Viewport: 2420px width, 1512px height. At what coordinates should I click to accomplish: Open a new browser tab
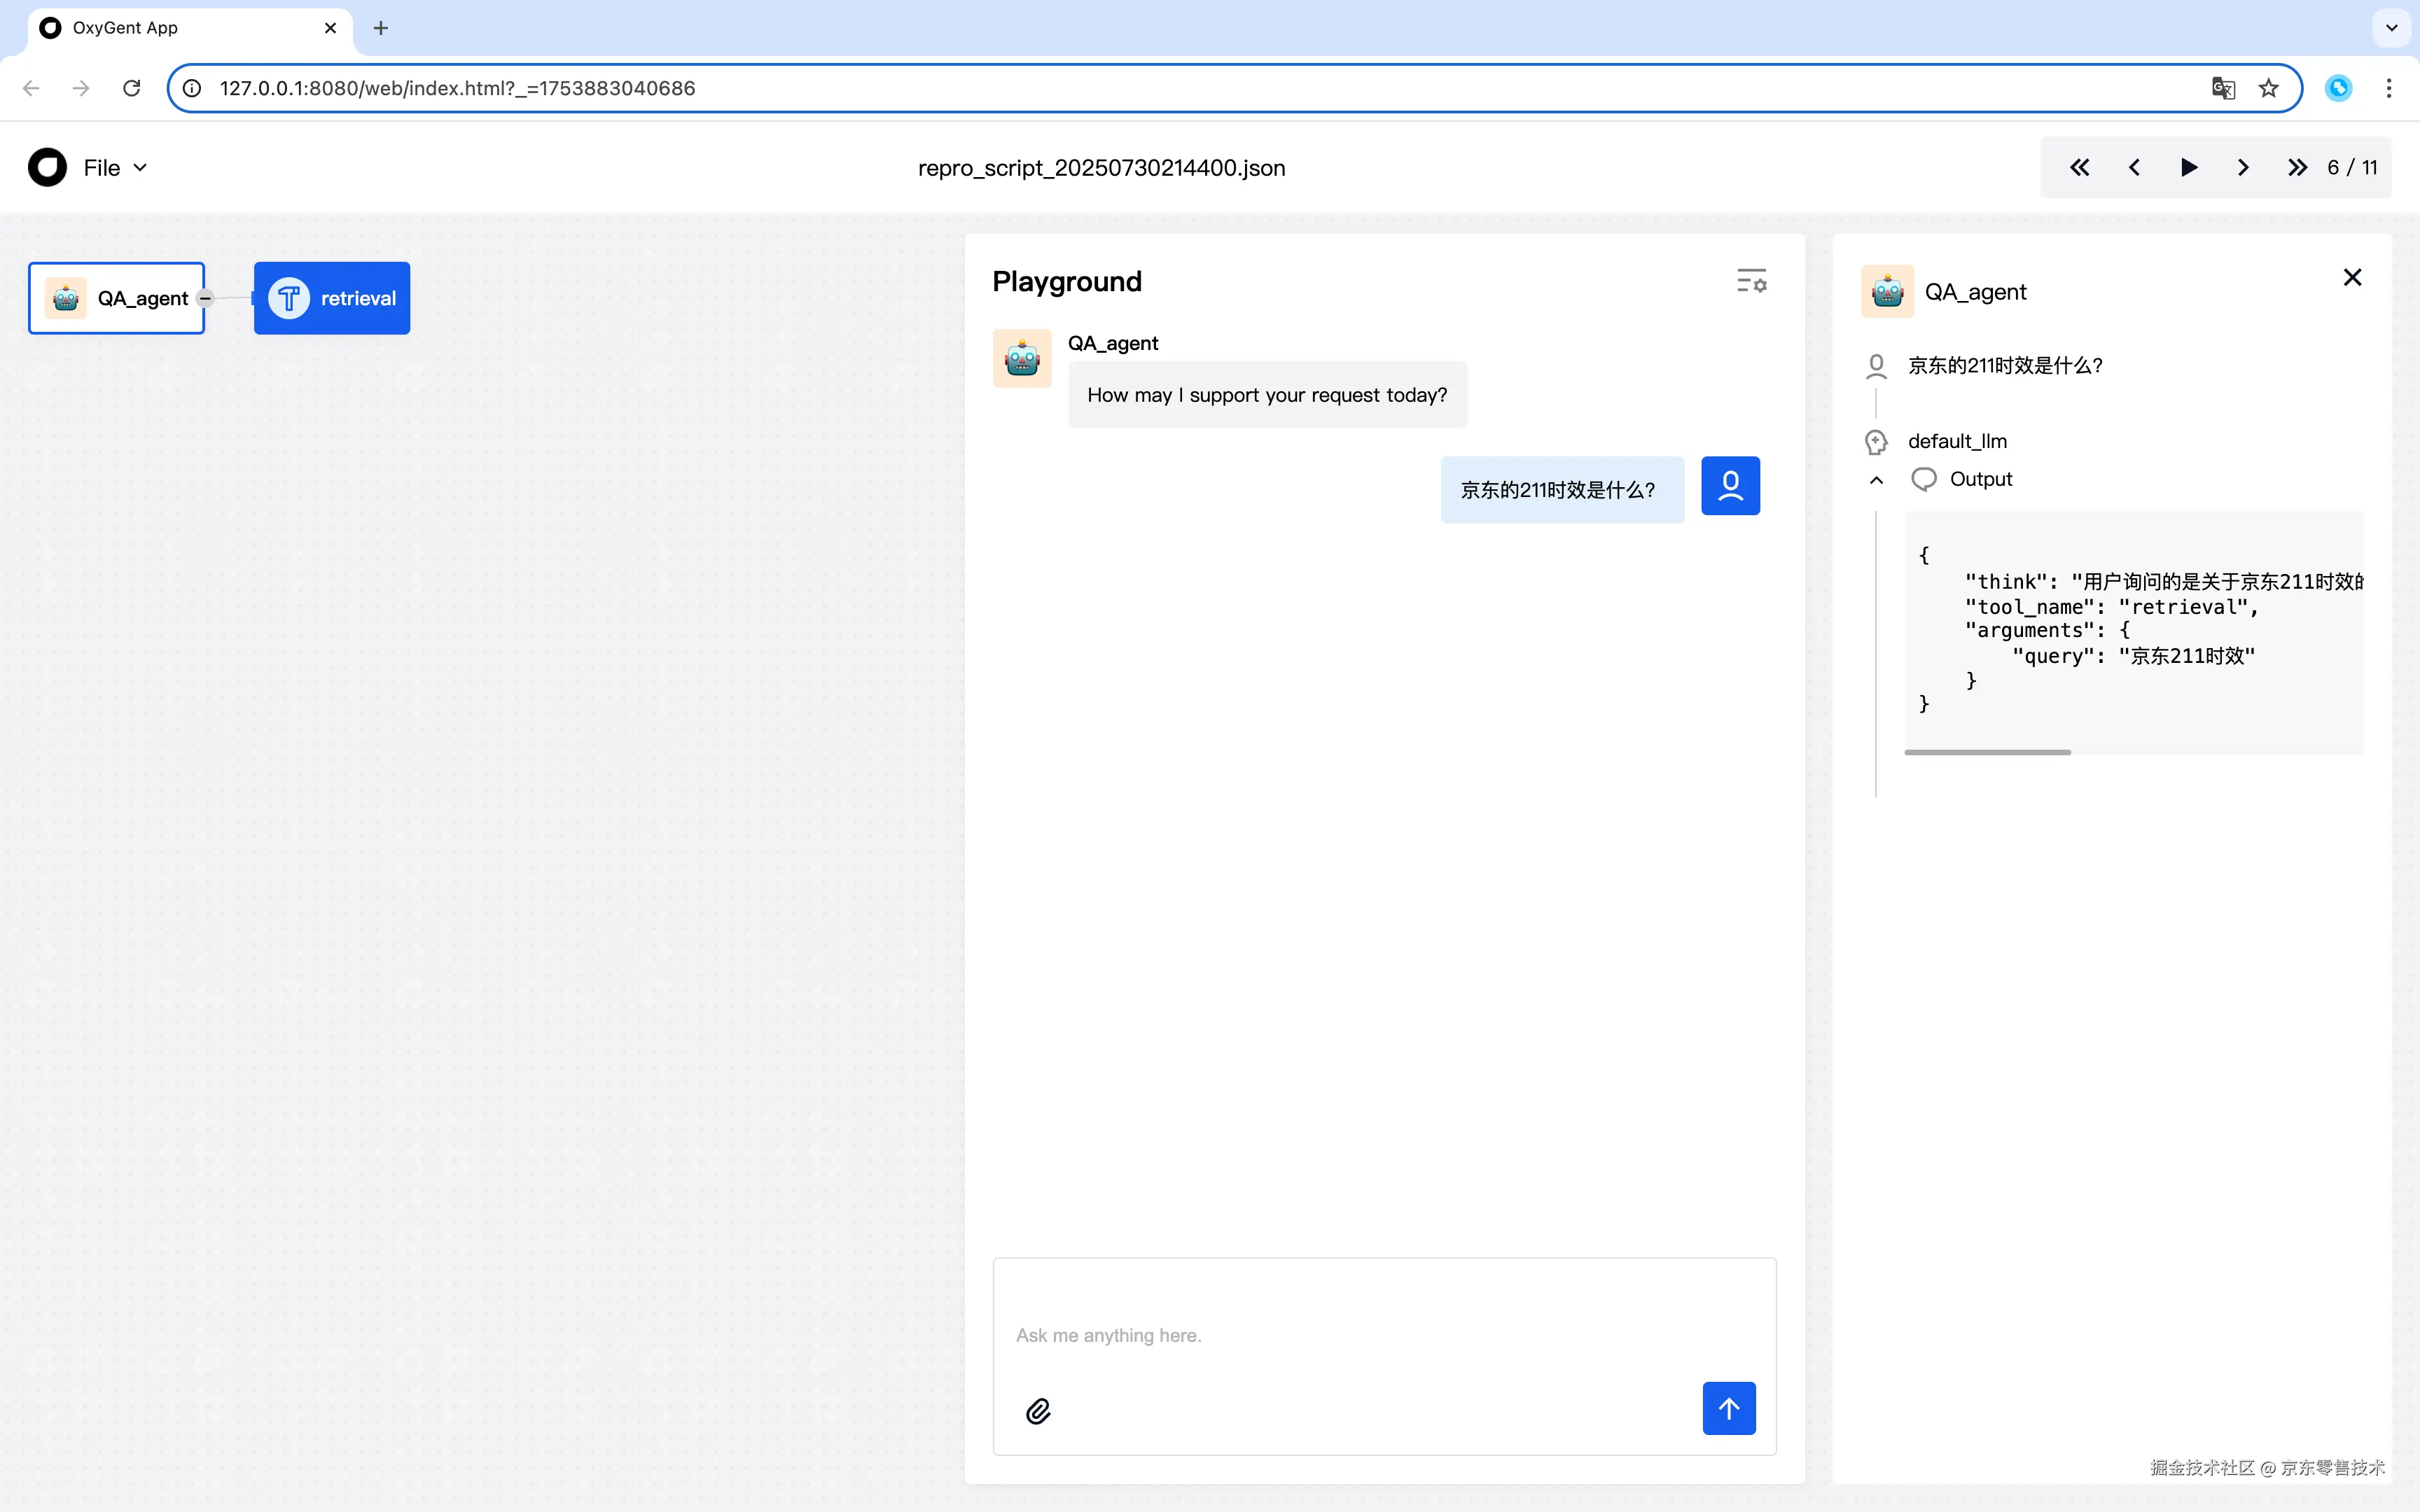coord(380,28)
